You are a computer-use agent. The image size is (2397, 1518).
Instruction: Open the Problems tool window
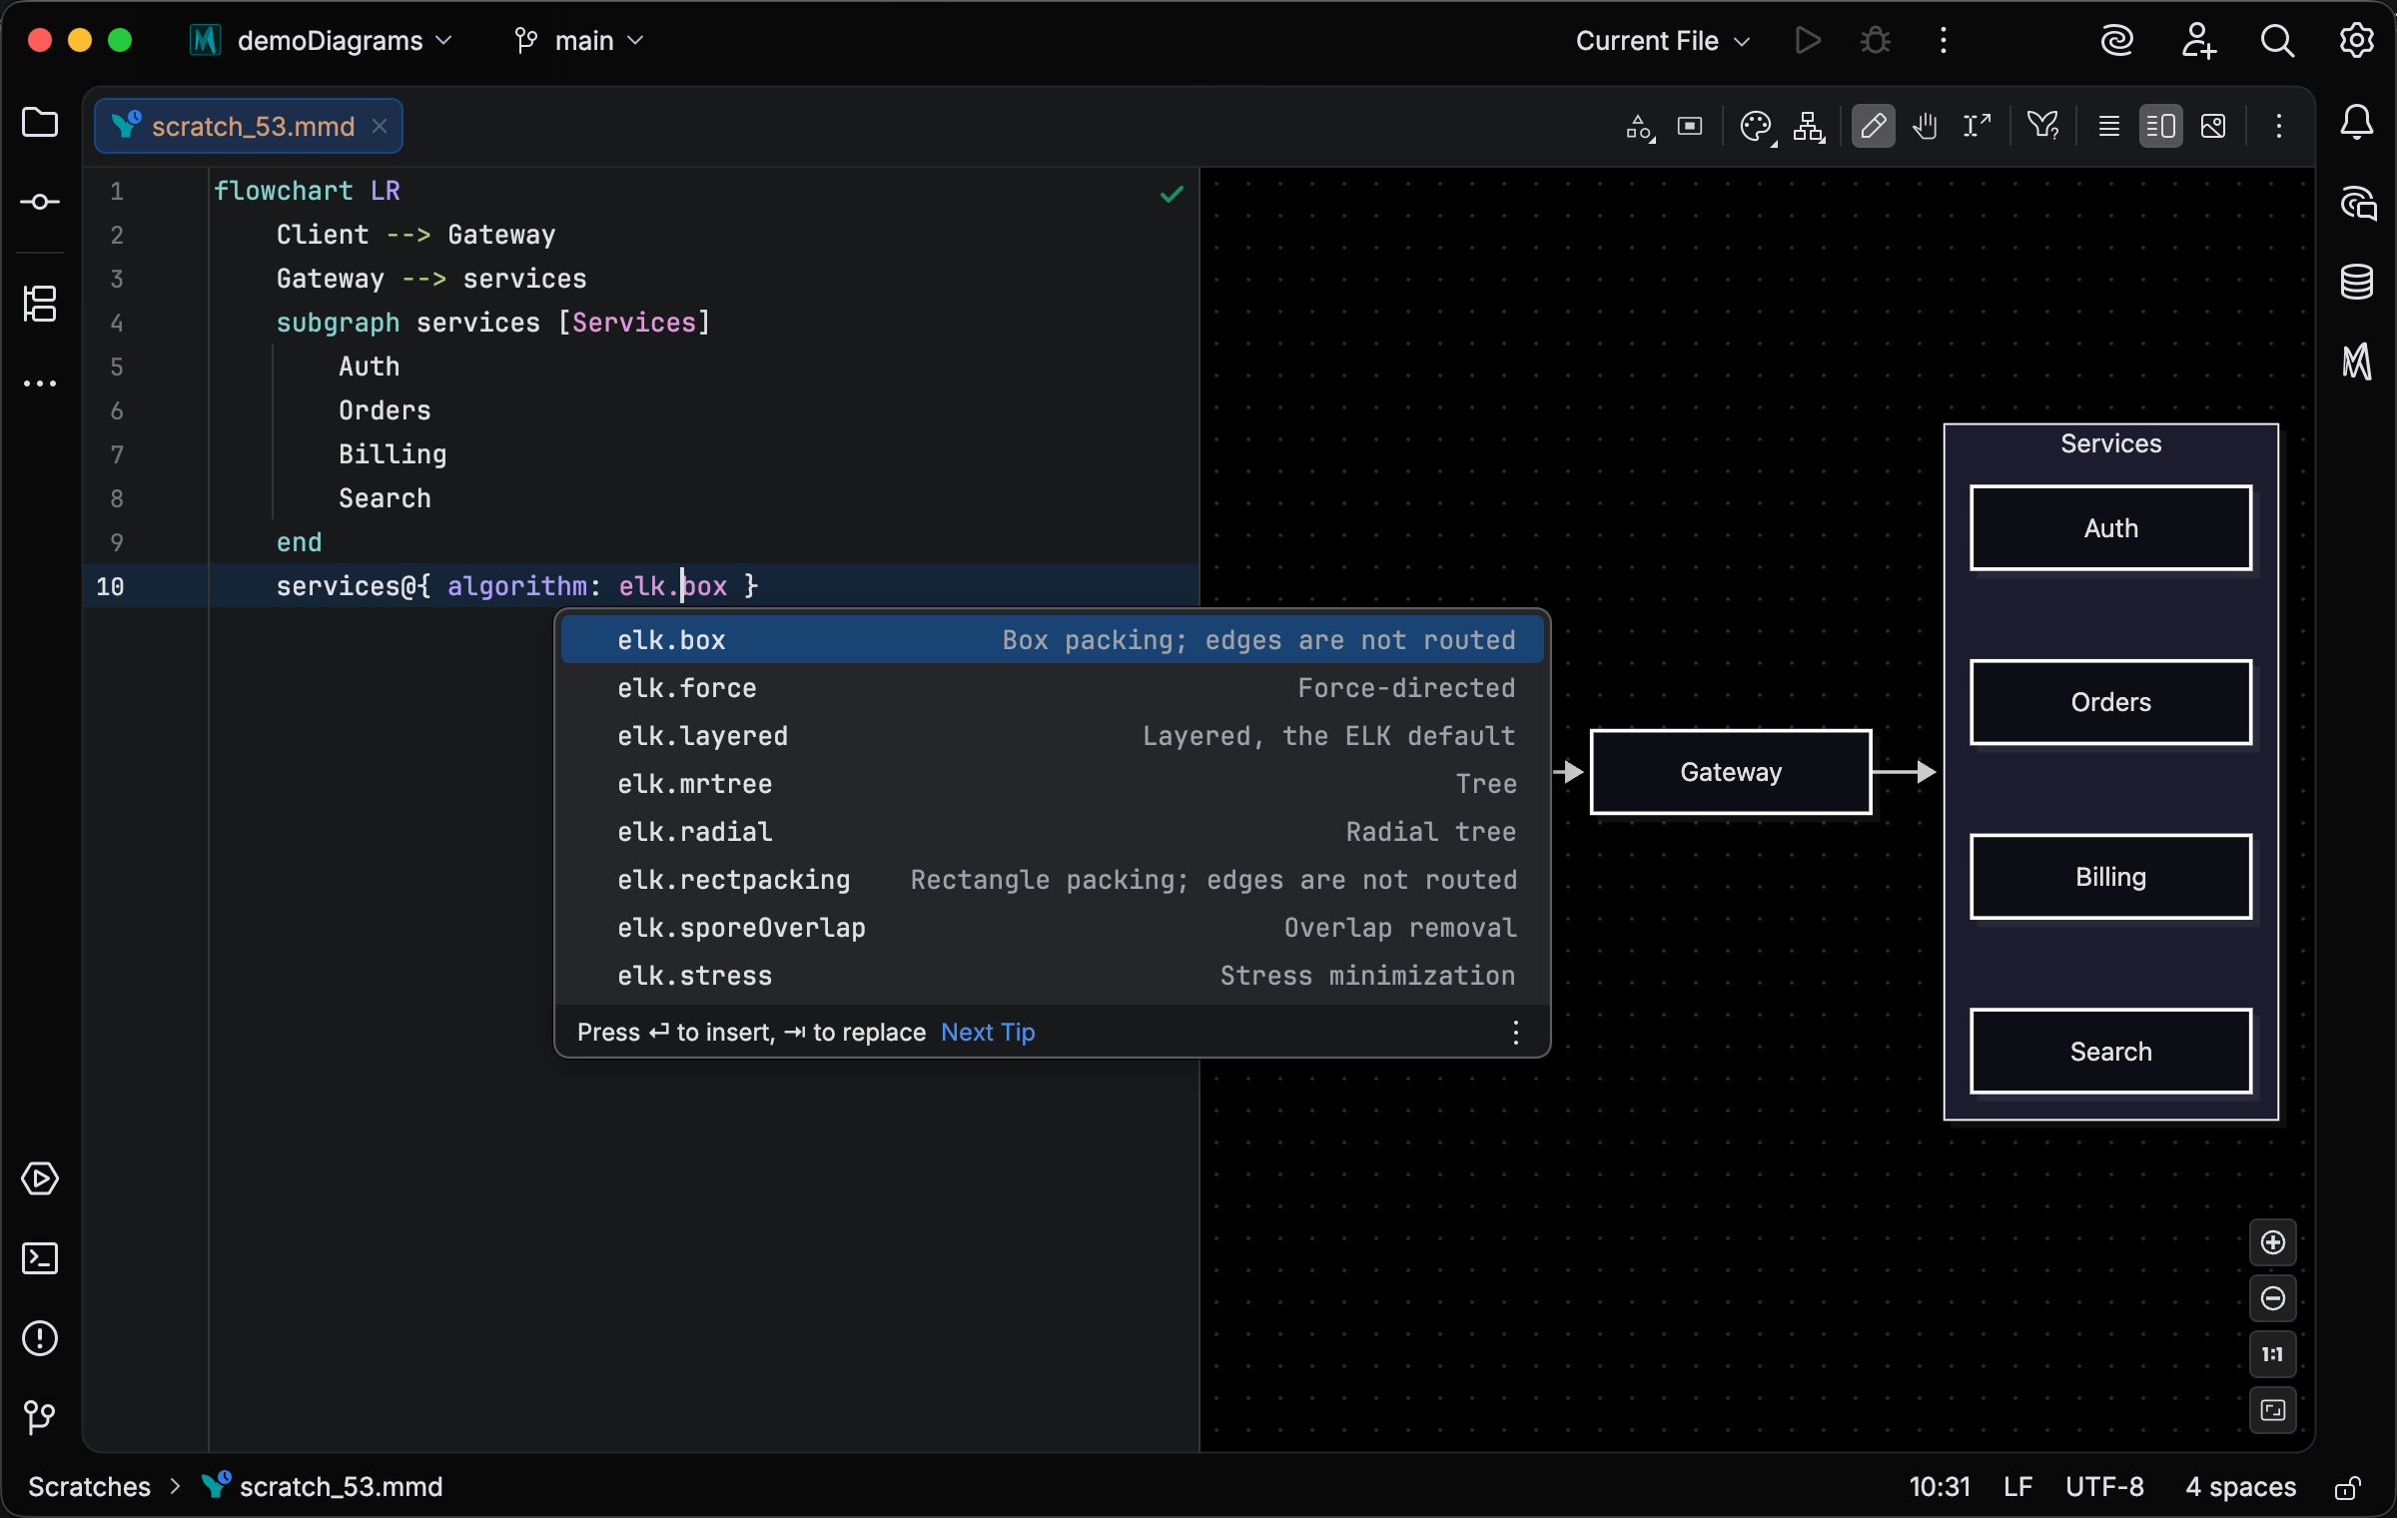(x=40, y=1338)
